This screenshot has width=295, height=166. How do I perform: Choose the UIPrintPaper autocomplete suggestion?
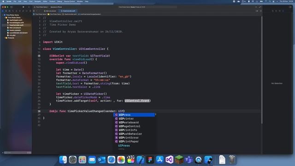134,142
